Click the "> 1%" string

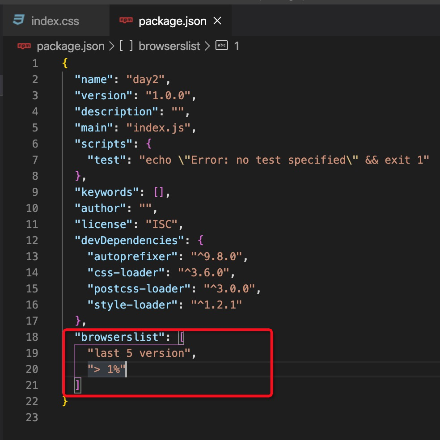(x=106, y=369)
